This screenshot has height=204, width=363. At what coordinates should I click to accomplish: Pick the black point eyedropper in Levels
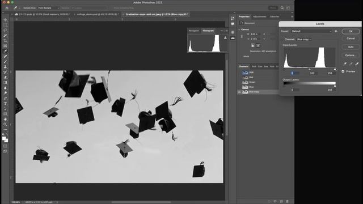click(x=345, y=63)
